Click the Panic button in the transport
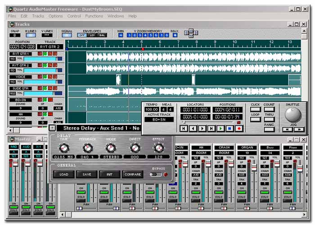 click(269, 130)
